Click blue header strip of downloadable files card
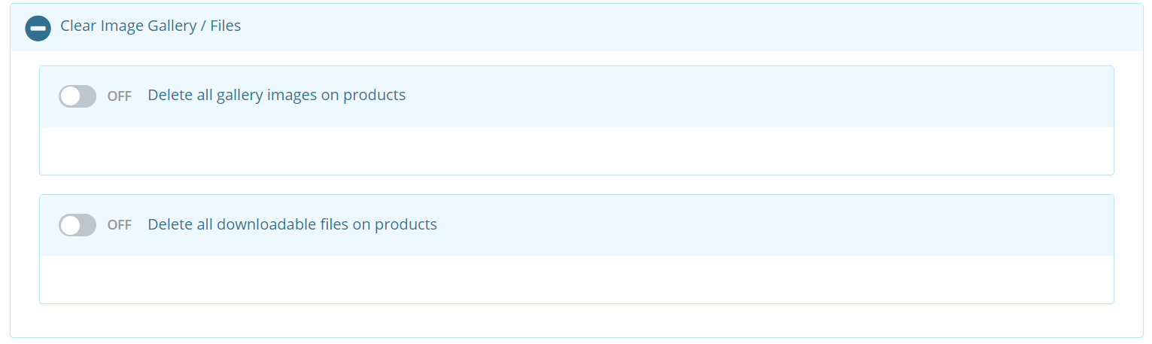1152x344 pixels. tap(752, 225)
